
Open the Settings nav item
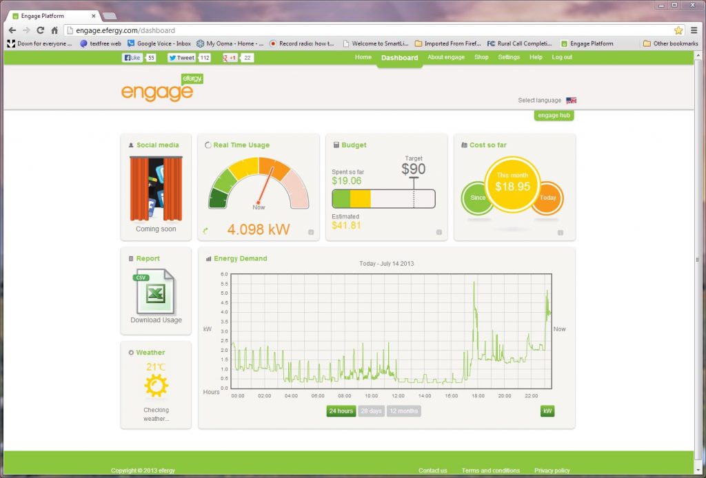pyautogui.click(x=509, y=57)
